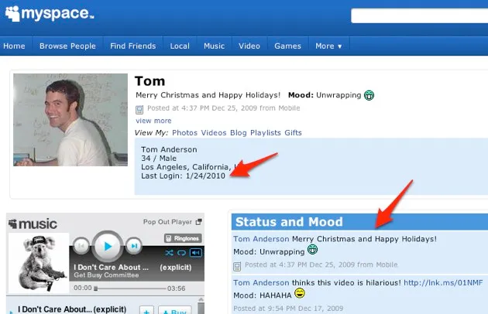The image size is (488, 314).
Task: Expand the More dropdown in navigation bar
Action: coord(328,46)
